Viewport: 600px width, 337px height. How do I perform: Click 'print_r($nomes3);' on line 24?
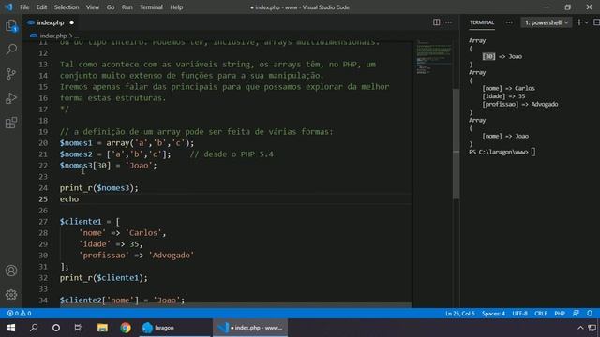click(x=99, y=188)
